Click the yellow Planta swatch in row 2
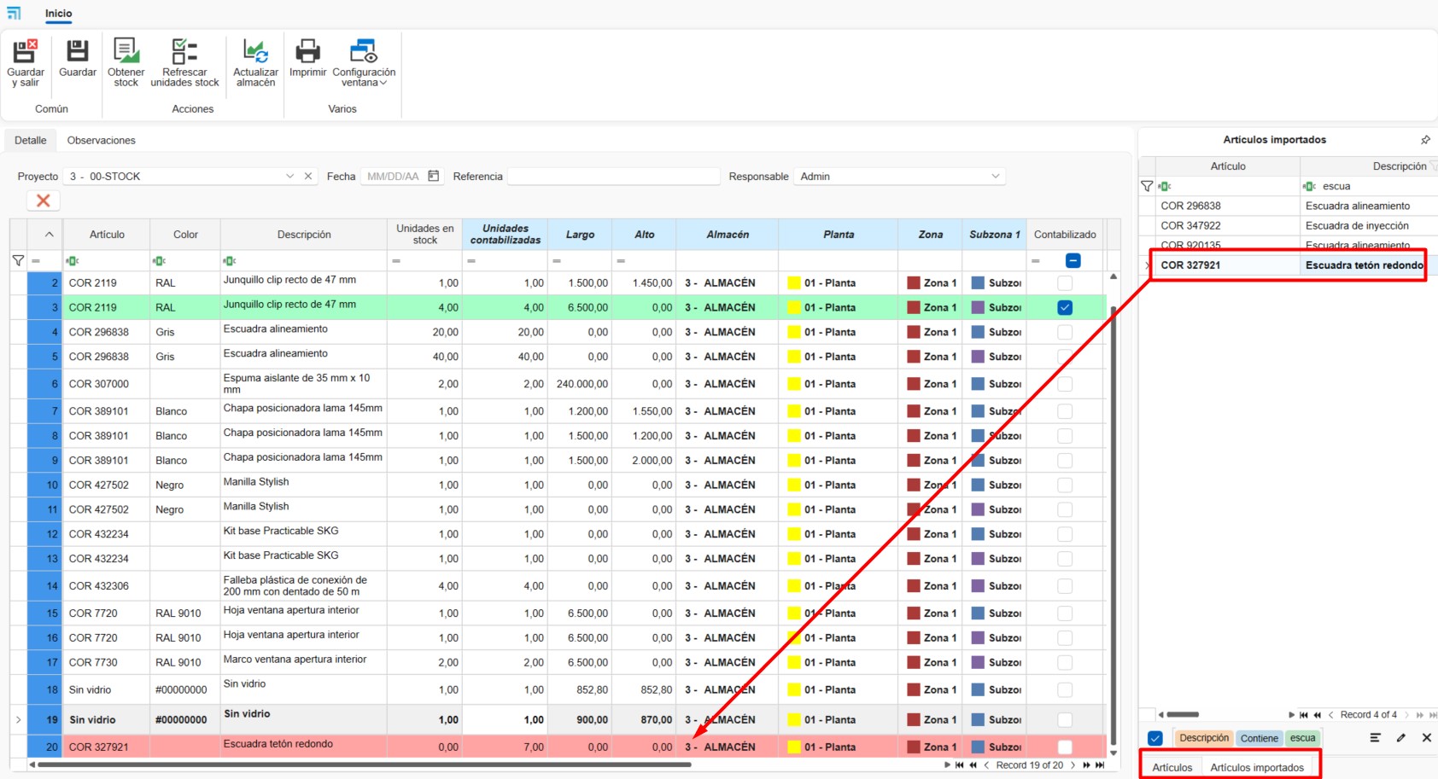This screenshot has height=779, width=1438. (x=794, y=283)
